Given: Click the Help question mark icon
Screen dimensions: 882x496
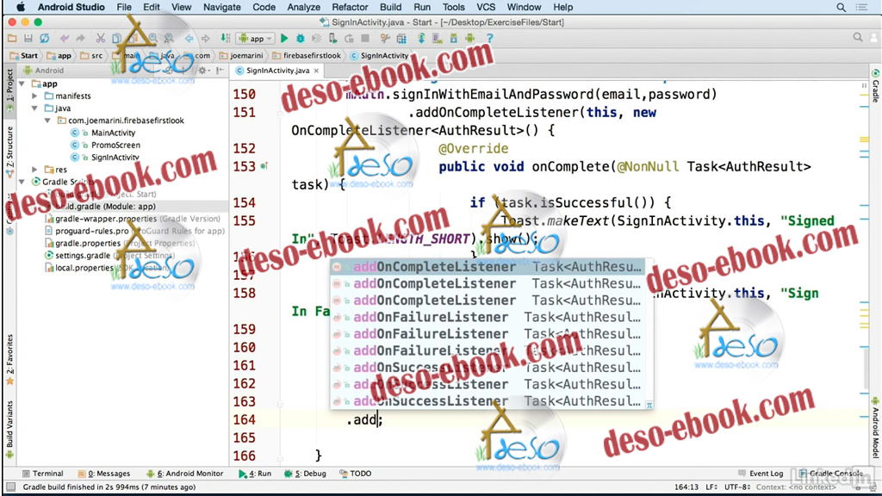Looking at the screenshot, I should tap(489, 39).
